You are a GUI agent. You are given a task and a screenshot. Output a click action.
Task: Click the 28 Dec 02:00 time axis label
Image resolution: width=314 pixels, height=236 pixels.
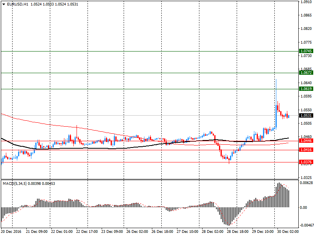tap(213, 232)
